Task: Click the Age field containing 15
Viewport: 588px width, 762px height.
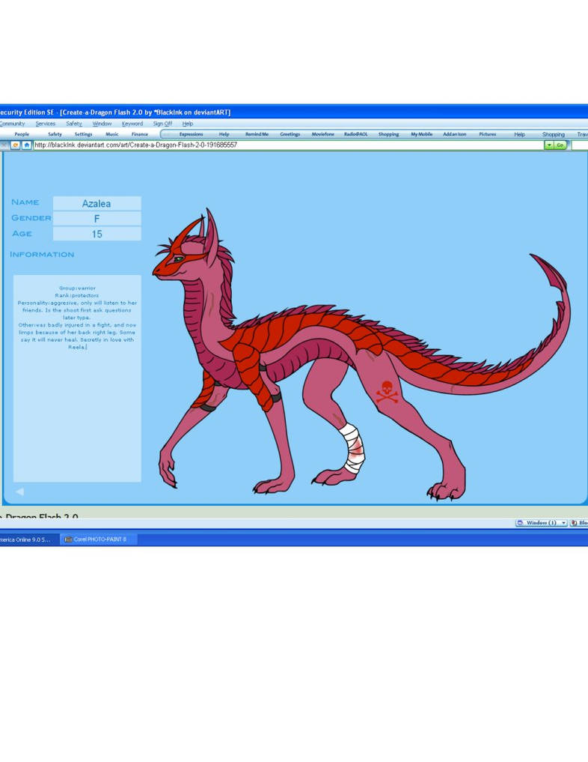Action: (x=97, y=234)
